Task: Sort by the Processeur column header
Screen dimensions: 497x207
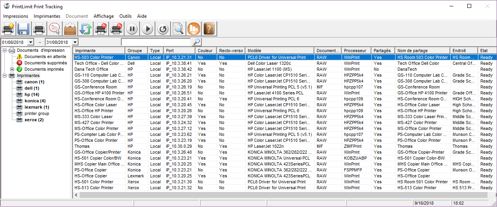Action: 356,51
